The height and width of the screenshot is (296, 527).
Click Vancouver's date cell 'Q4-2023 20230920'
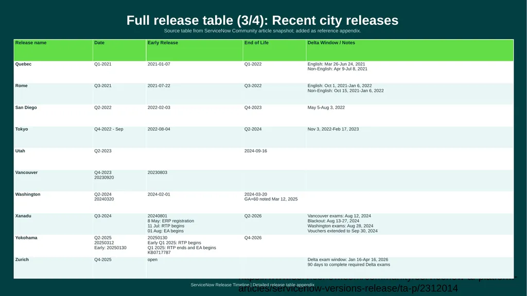pos(119,180)
